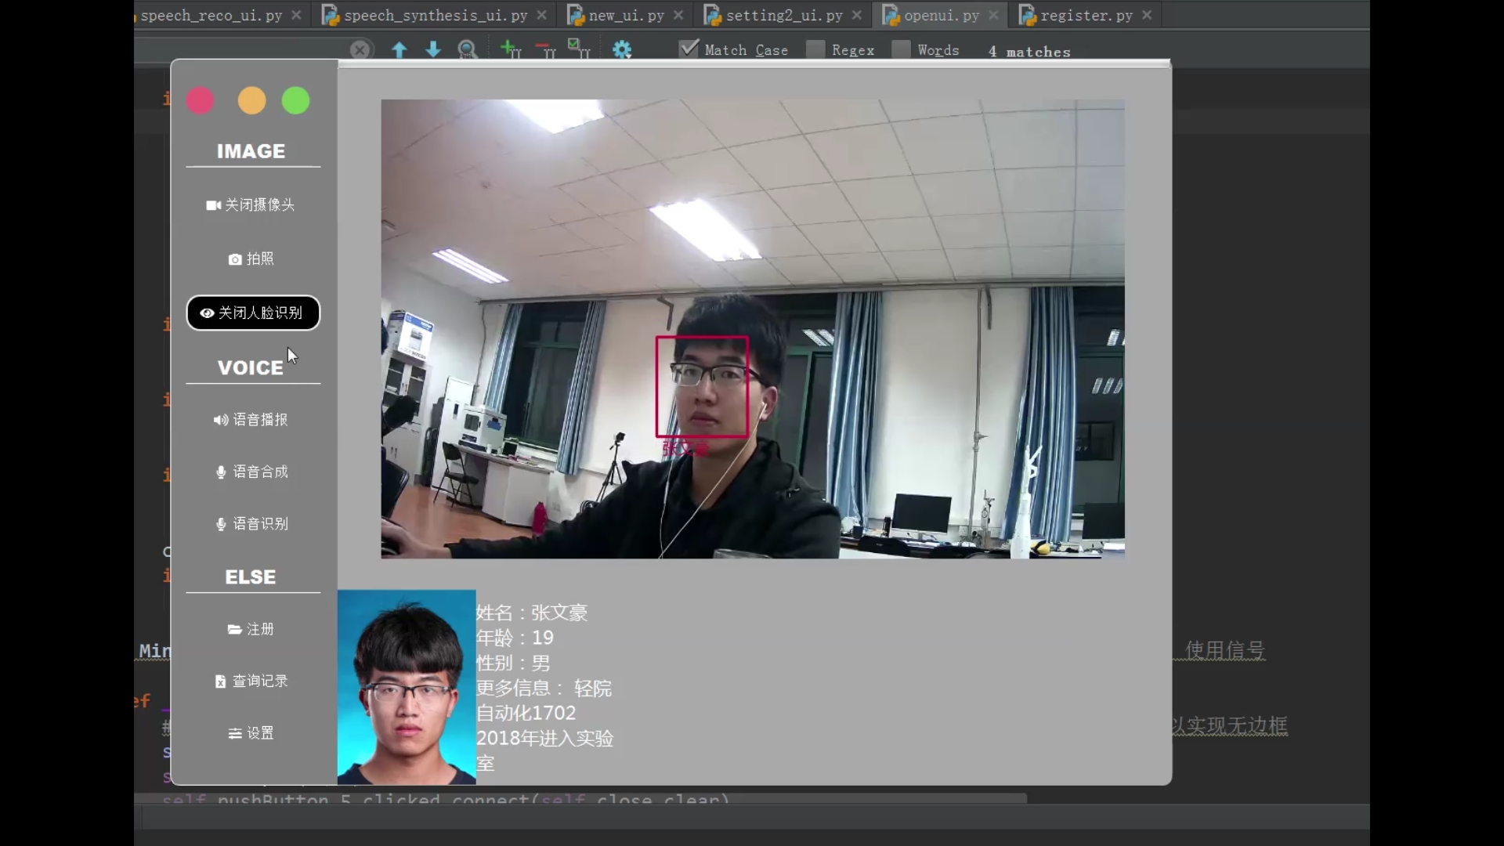Open the 查询记录 records button
This screenshot has width=1504, height=846.
click(252, 681)
